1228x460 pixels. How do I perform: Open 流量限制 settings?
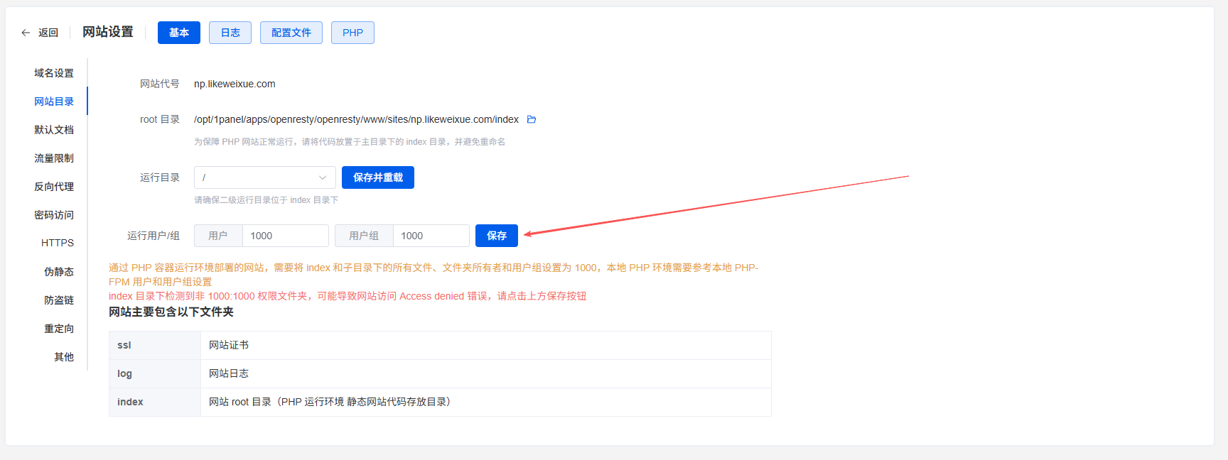(54, 158)
